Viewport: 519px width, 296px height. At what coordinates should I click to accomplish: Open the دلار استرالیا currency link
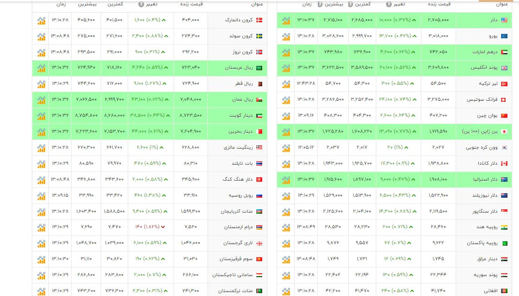click(x=485, y=179)
